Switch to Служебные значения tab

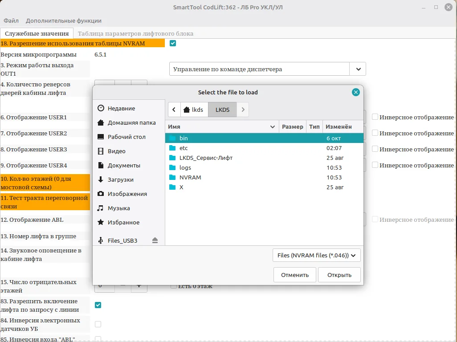37,33
